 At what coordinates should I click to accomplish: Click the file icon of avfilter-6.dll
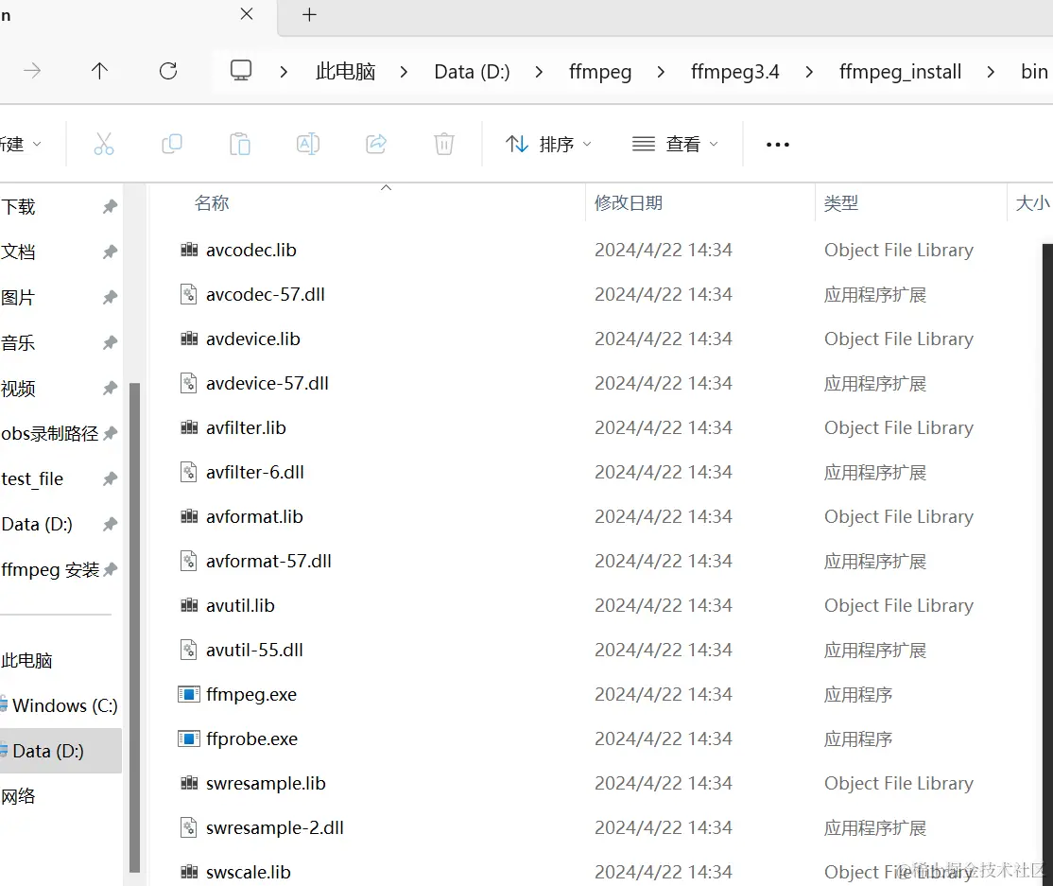[189, 472]
